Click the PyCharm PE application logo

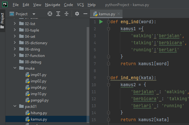coord(5,4)
